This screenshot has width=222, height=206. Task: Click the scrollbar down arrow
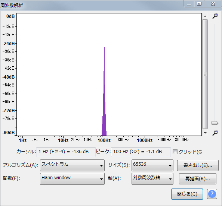coord(205,133)
